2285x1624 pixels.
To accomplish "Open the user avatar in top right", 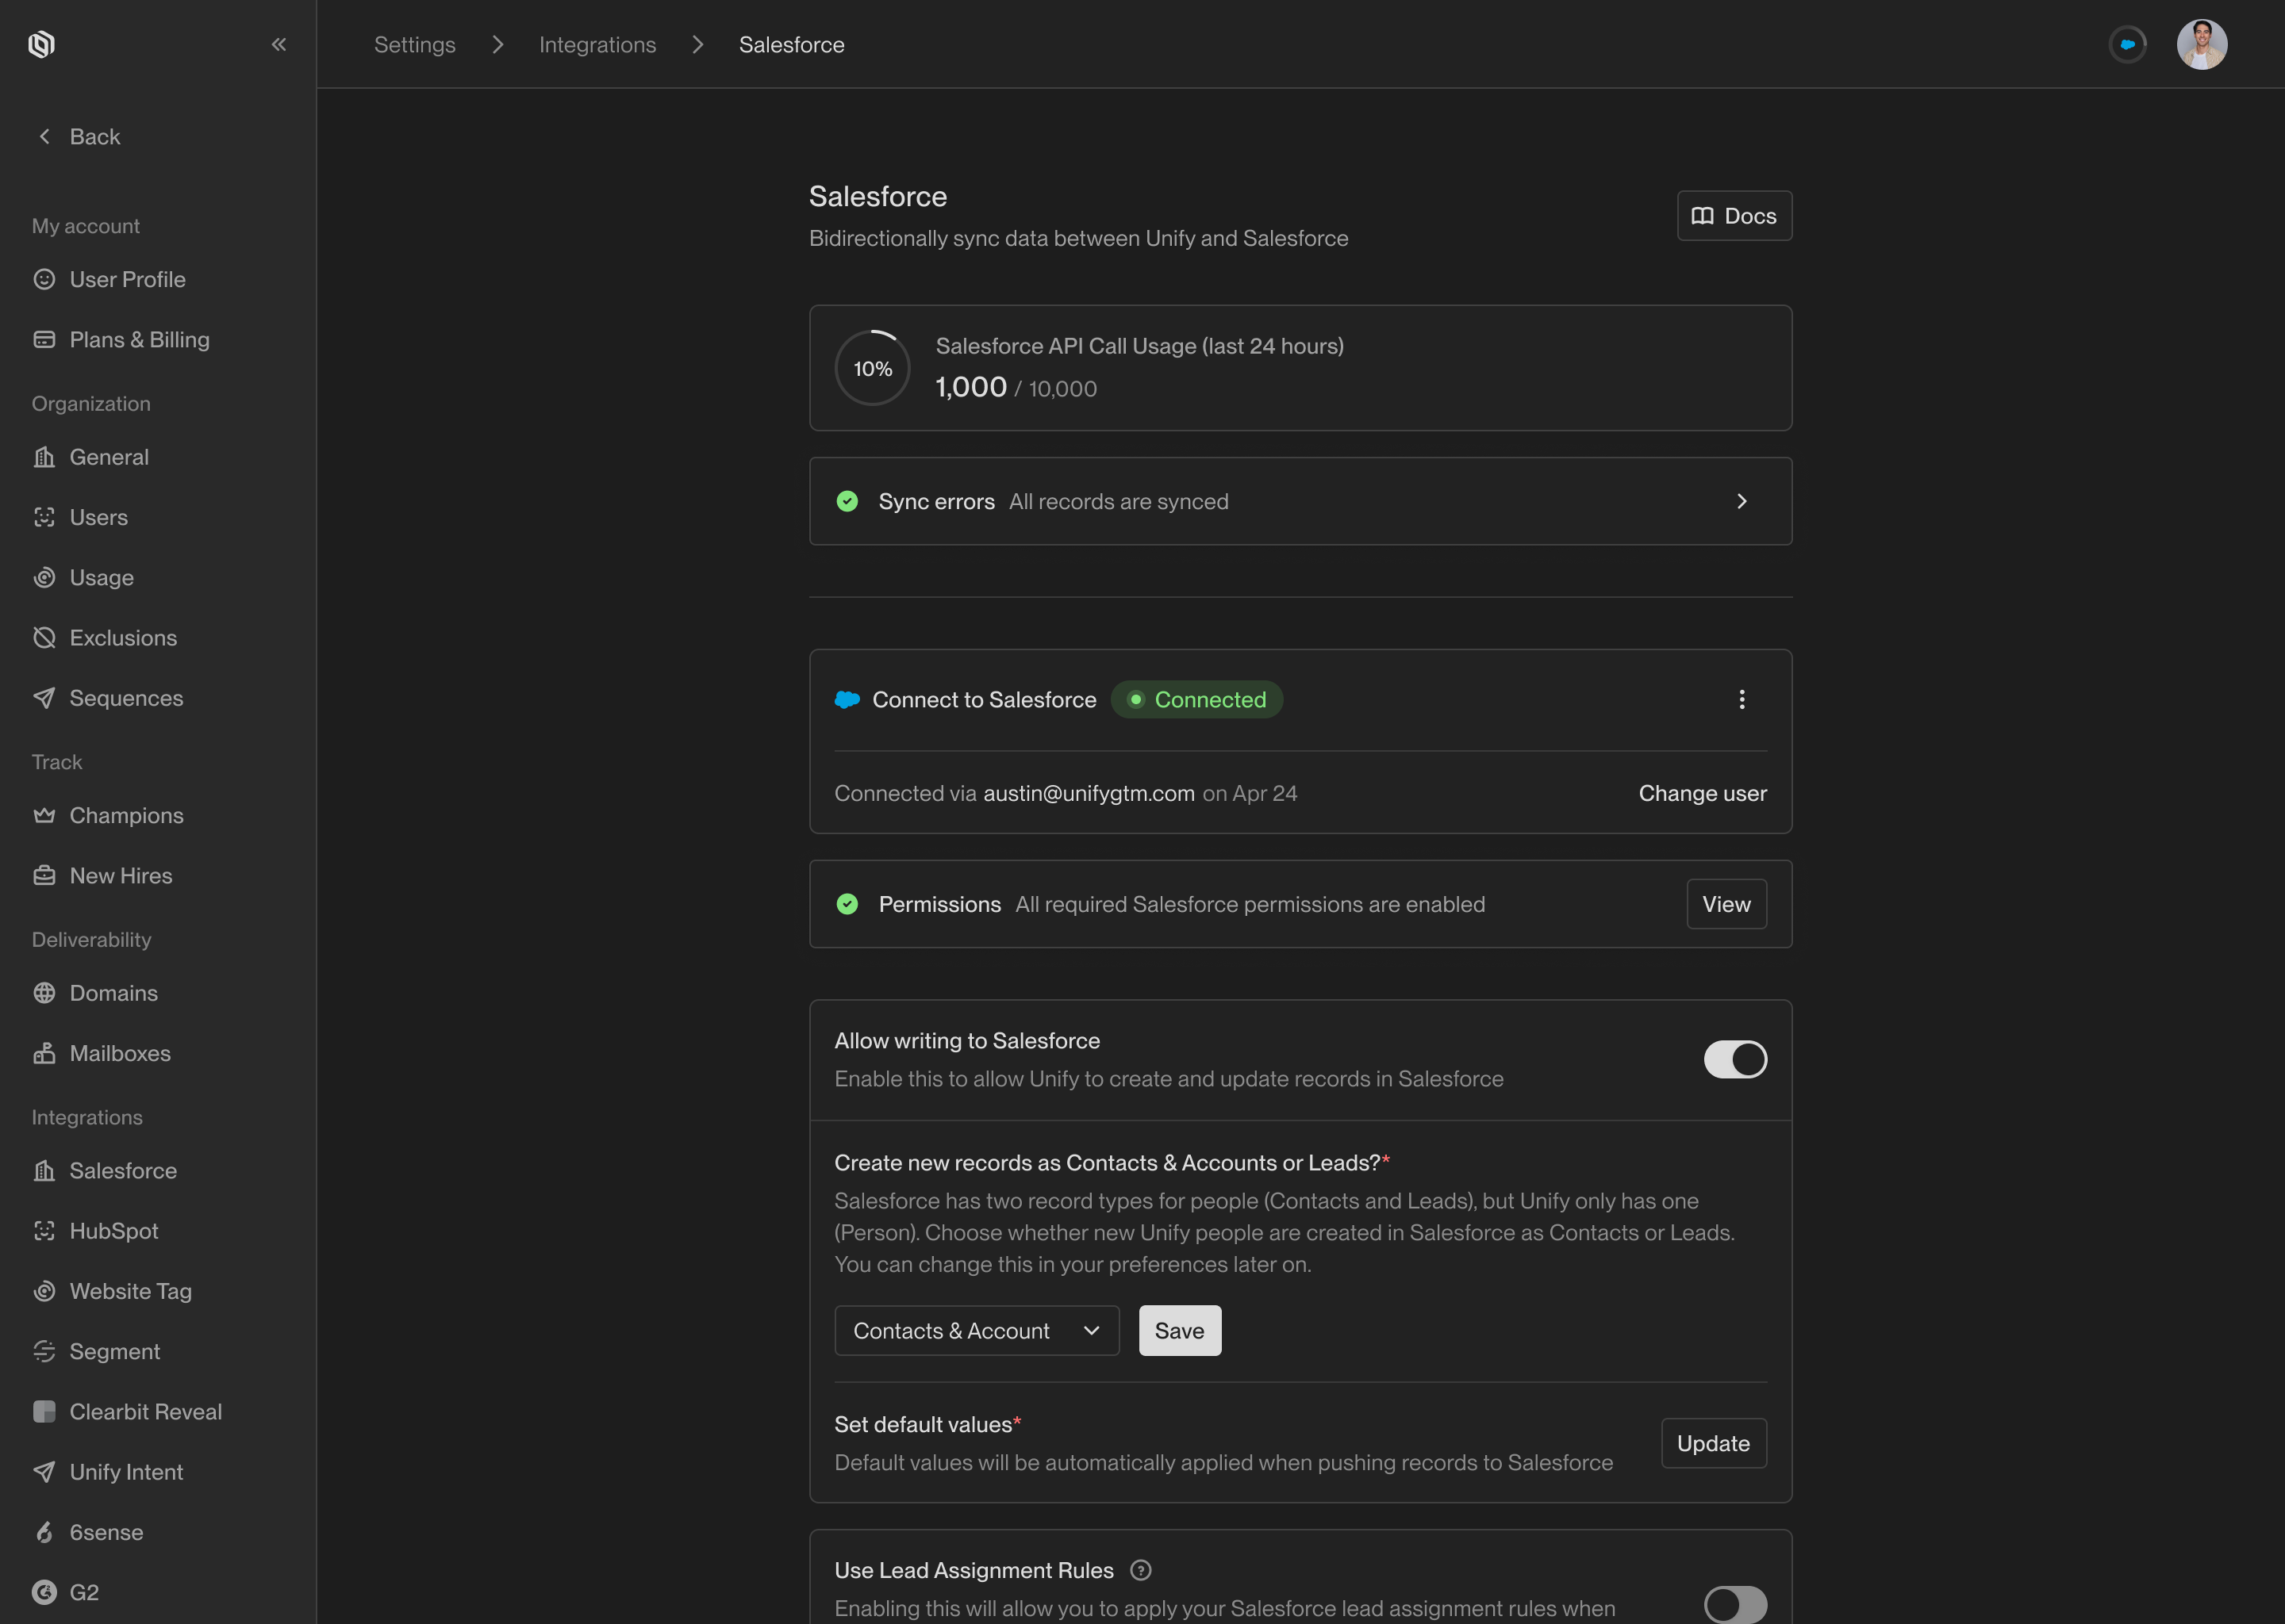I will pos(2201,44).
